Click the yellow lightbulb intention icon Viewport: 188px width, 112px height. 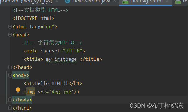[x=18, y=90]
